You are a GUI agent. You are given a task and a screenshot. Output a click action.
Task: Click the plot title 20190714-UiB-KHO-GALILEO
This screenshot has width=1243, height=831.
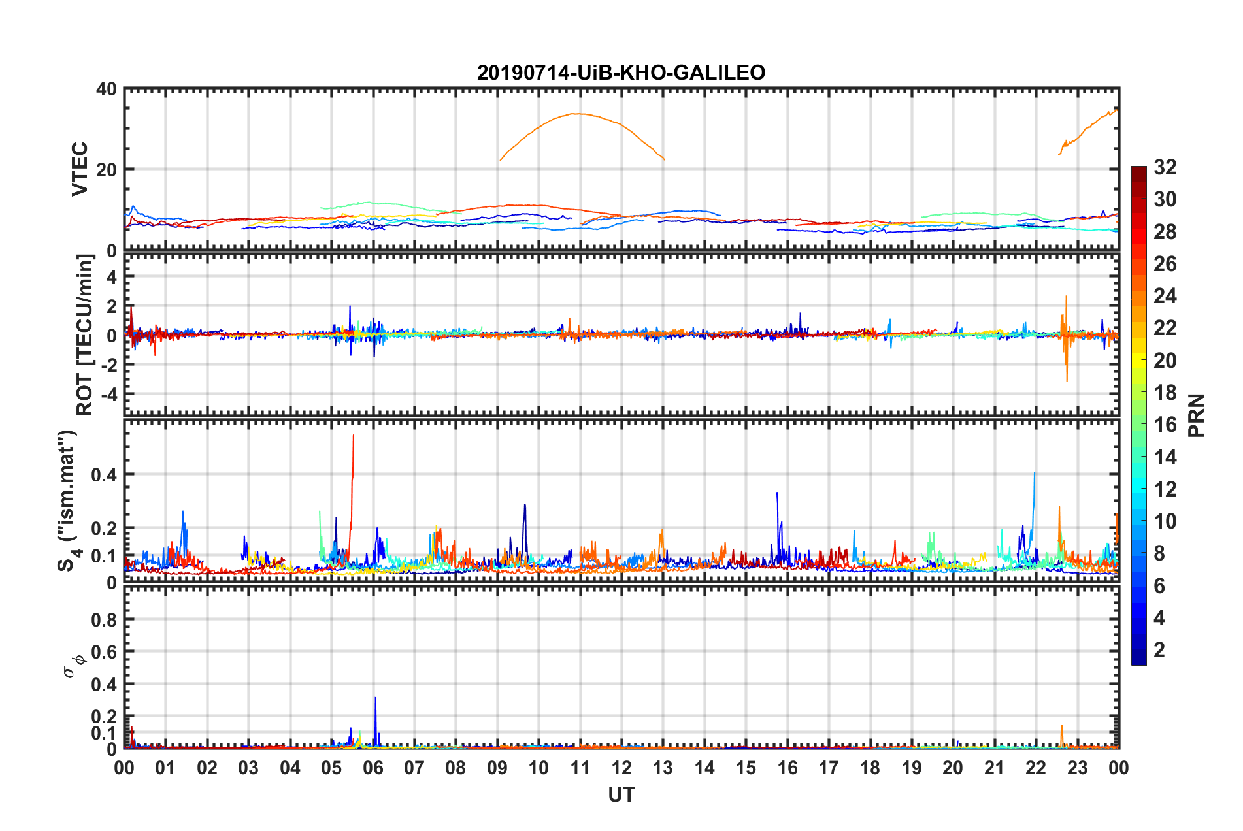(621, 73)
